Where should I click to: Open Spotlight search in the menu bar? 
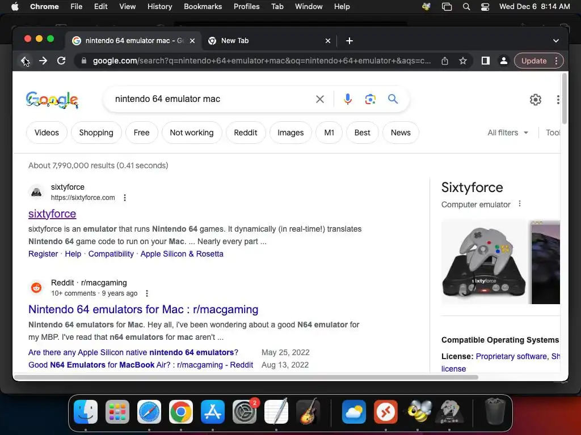pos(466,7)
